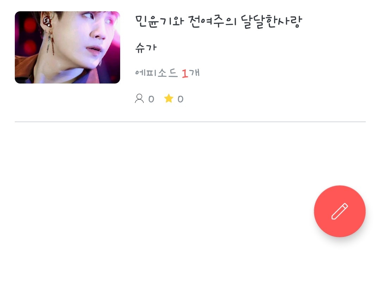Click the word 민윤기와 in the title

160,21
